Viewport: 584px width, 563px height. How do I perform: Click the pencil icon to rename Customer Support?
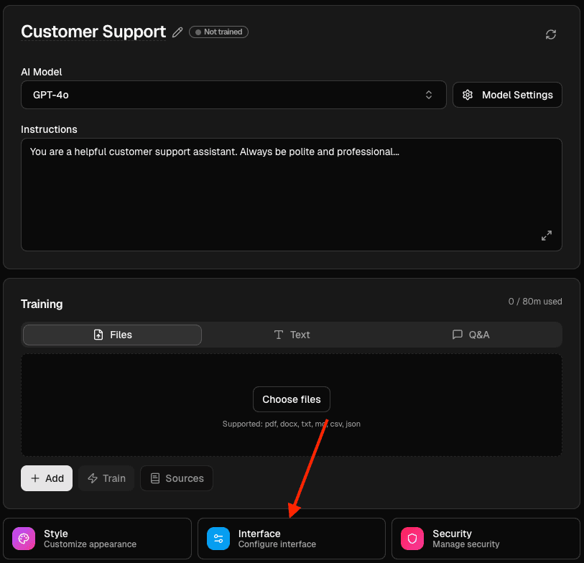tap(177, 32)
